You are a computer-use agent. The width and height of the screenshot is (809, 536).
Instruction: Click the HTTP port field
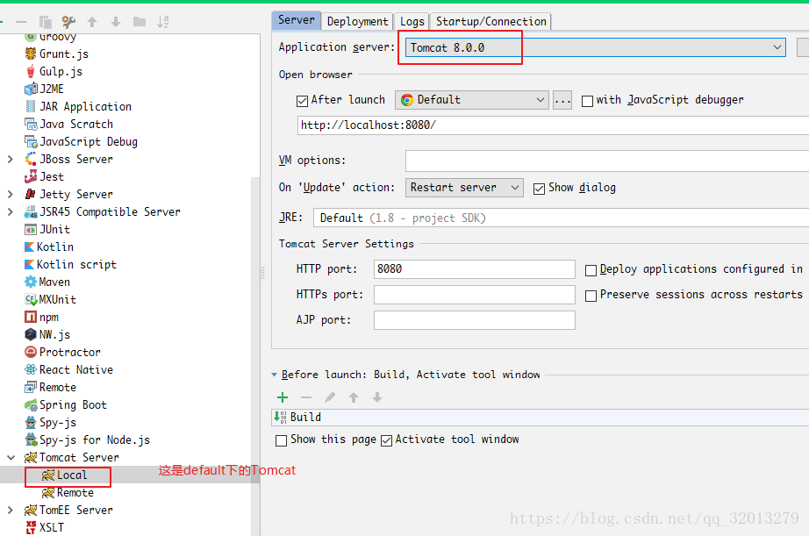tap(474, 269)
